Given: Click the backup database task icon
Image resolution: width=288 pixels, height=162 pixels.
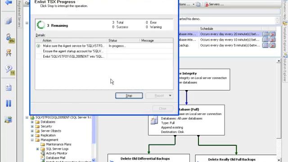Looking at the screenshot, I should coord(154,120).
